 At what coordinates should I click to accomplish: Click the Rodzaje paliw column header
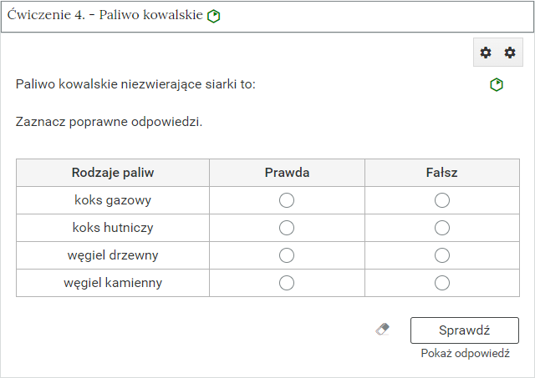(113, 173)
